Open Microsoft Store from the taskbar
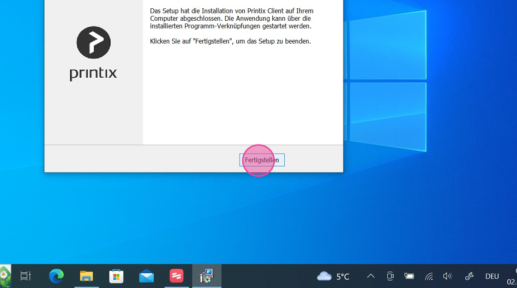The height and width of the screenshot is (288, 517). 116,276
